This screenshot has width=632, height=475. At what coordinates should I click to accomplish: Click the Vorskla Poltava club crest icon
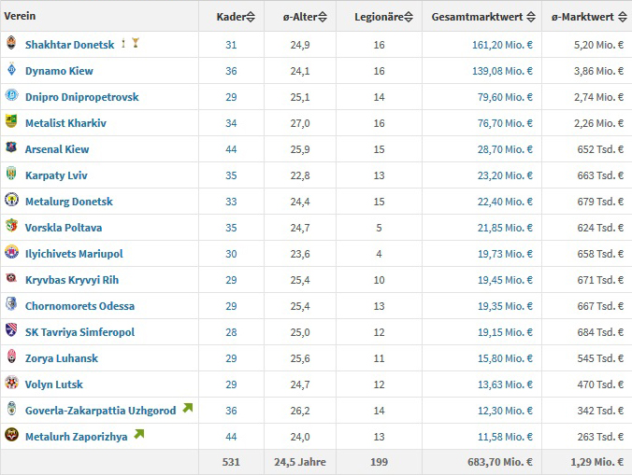(x=11, y=227)
